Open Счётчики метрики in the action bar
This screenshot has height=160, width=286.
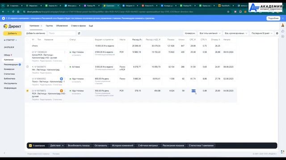click(x=148, y=145)
